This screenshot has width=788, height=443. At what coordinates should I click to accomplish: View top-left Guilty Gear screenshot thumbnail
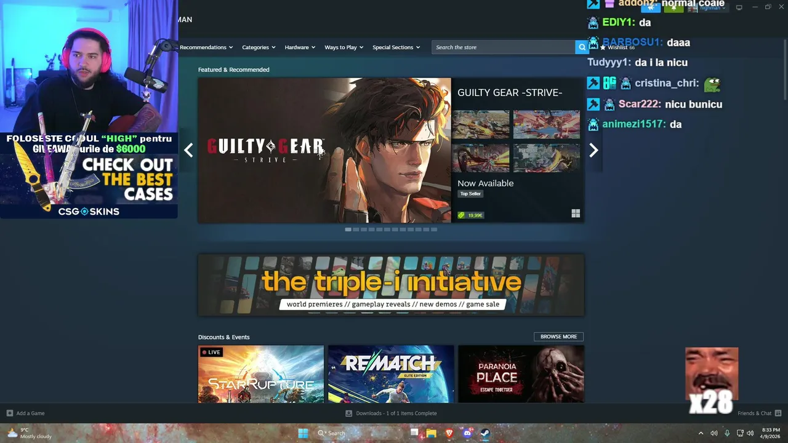pyautogui.click(x=481, y=124)
